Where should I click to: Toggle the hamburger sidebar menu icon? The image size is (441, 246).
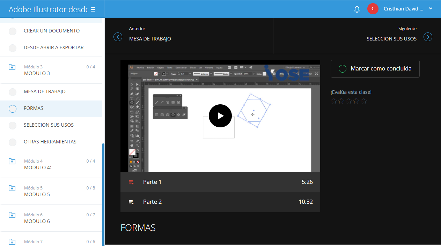coord(93,9)
